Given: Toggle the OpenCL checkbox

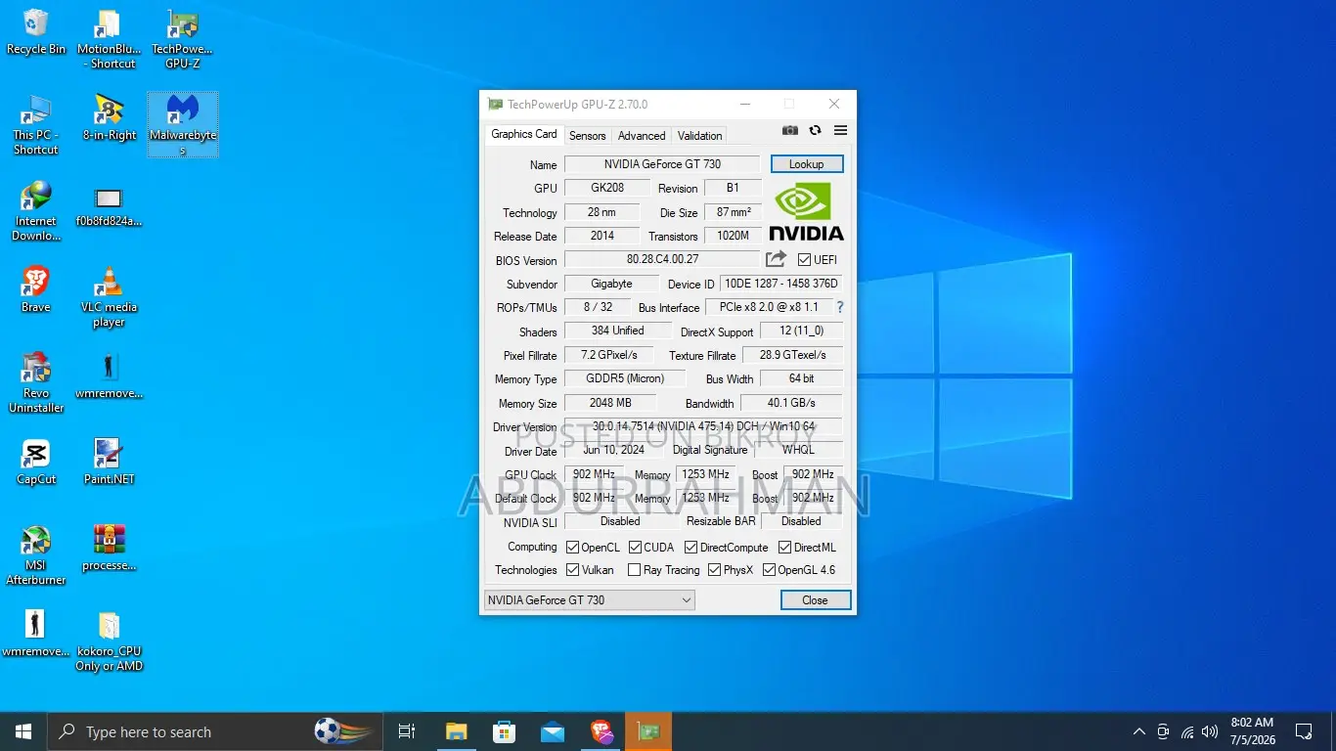Looking at the screenshot, I should [x=572, y=548].
